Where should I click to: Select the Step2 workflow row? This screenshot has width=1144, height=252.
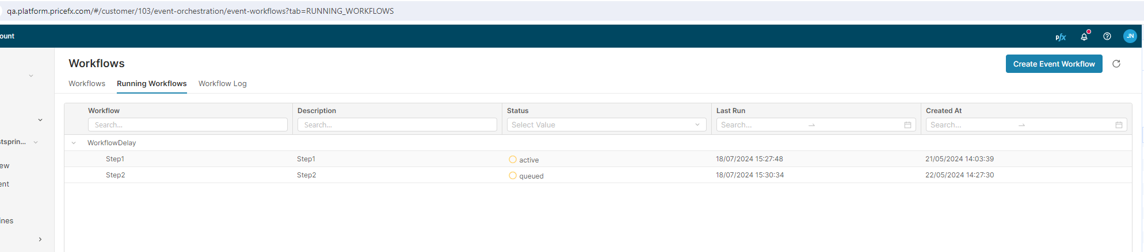pyautogui.click(x=116, y=175)
